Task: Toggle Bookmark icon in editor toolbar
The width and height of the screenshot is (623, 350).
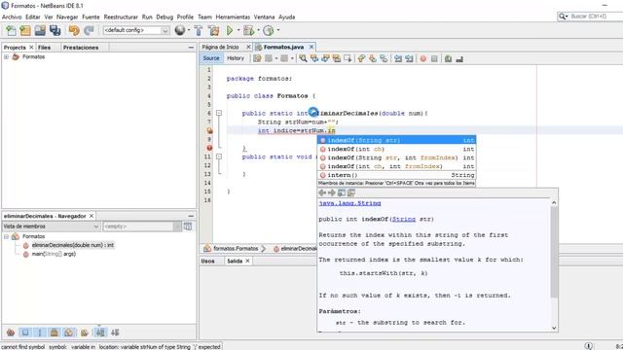Action: pos(384,58)
